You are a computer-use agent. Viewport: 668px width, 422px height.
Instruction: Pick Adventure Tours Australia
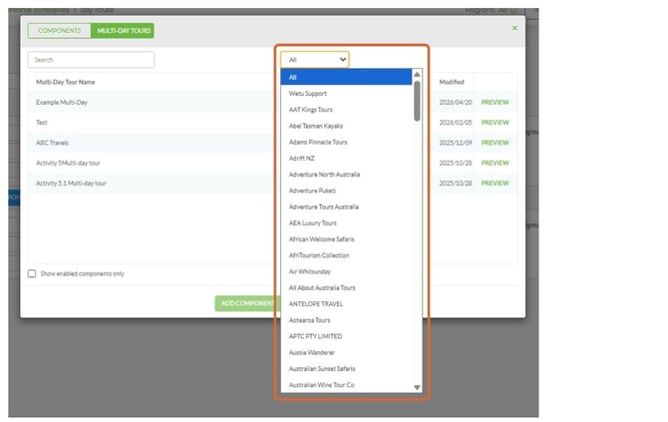click(346, 207)
